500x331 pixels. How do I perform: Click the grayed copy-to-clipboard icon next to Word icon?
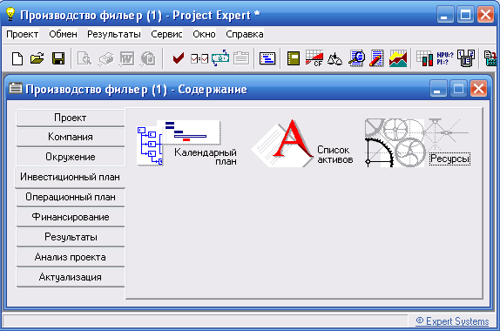click(x=148, y=58)
